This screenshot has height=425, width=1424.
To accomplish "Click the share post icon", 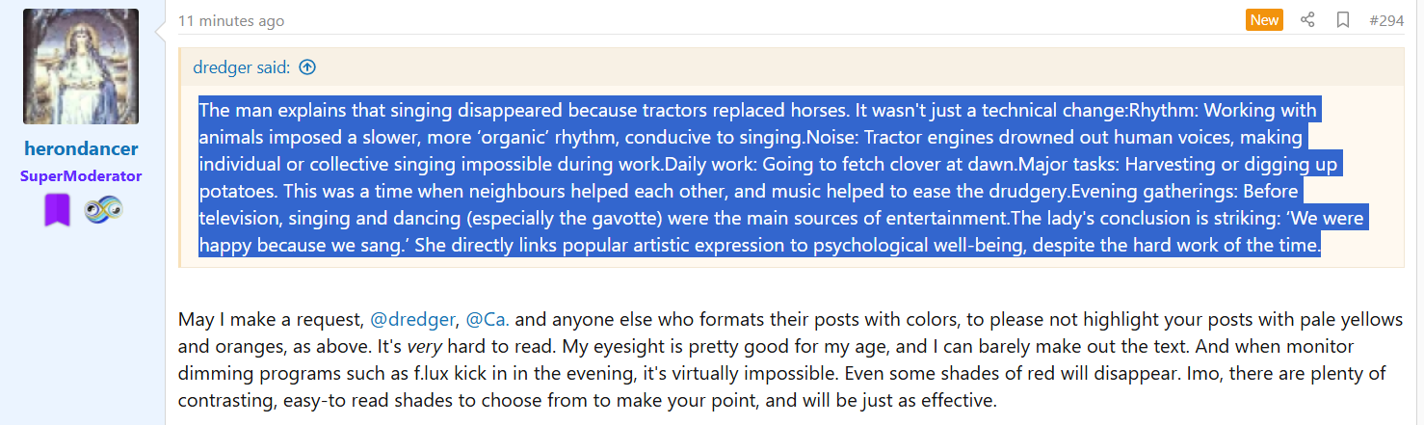I will [x=1307, y=20].
